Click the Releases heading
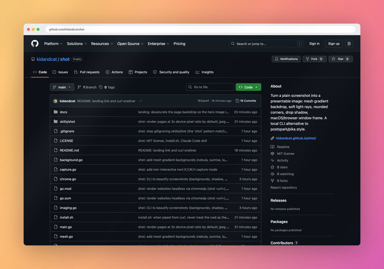 (x=279, y=200)
